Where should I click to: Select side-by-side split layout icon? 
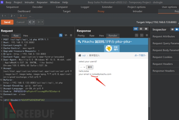(136, 29)
